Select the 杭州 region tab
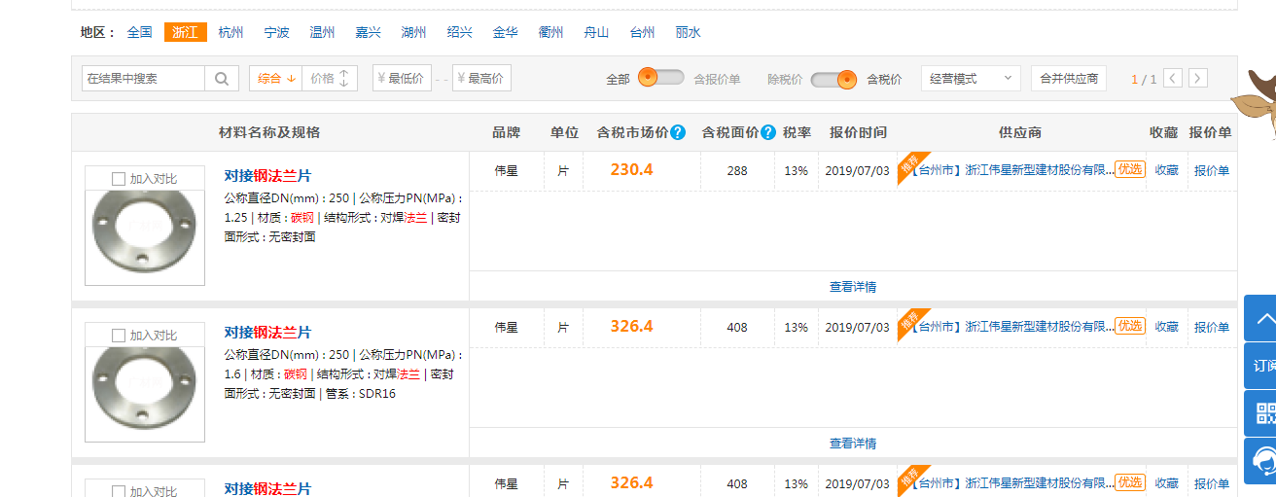 [x=231, y=32]
